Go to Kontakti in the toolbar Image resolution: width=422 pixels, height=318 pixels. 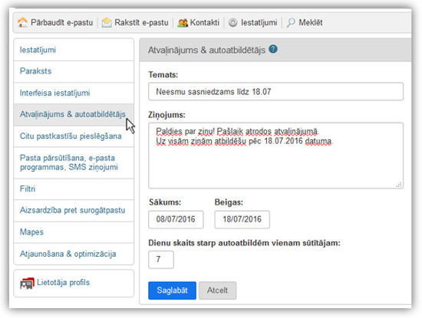(205, 22)
